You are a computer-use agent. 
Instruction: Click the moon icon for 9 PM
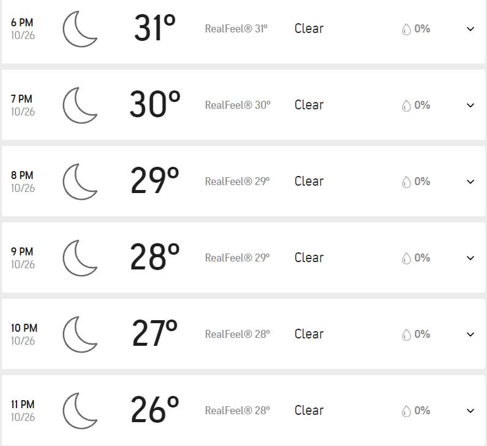point(80,258)
